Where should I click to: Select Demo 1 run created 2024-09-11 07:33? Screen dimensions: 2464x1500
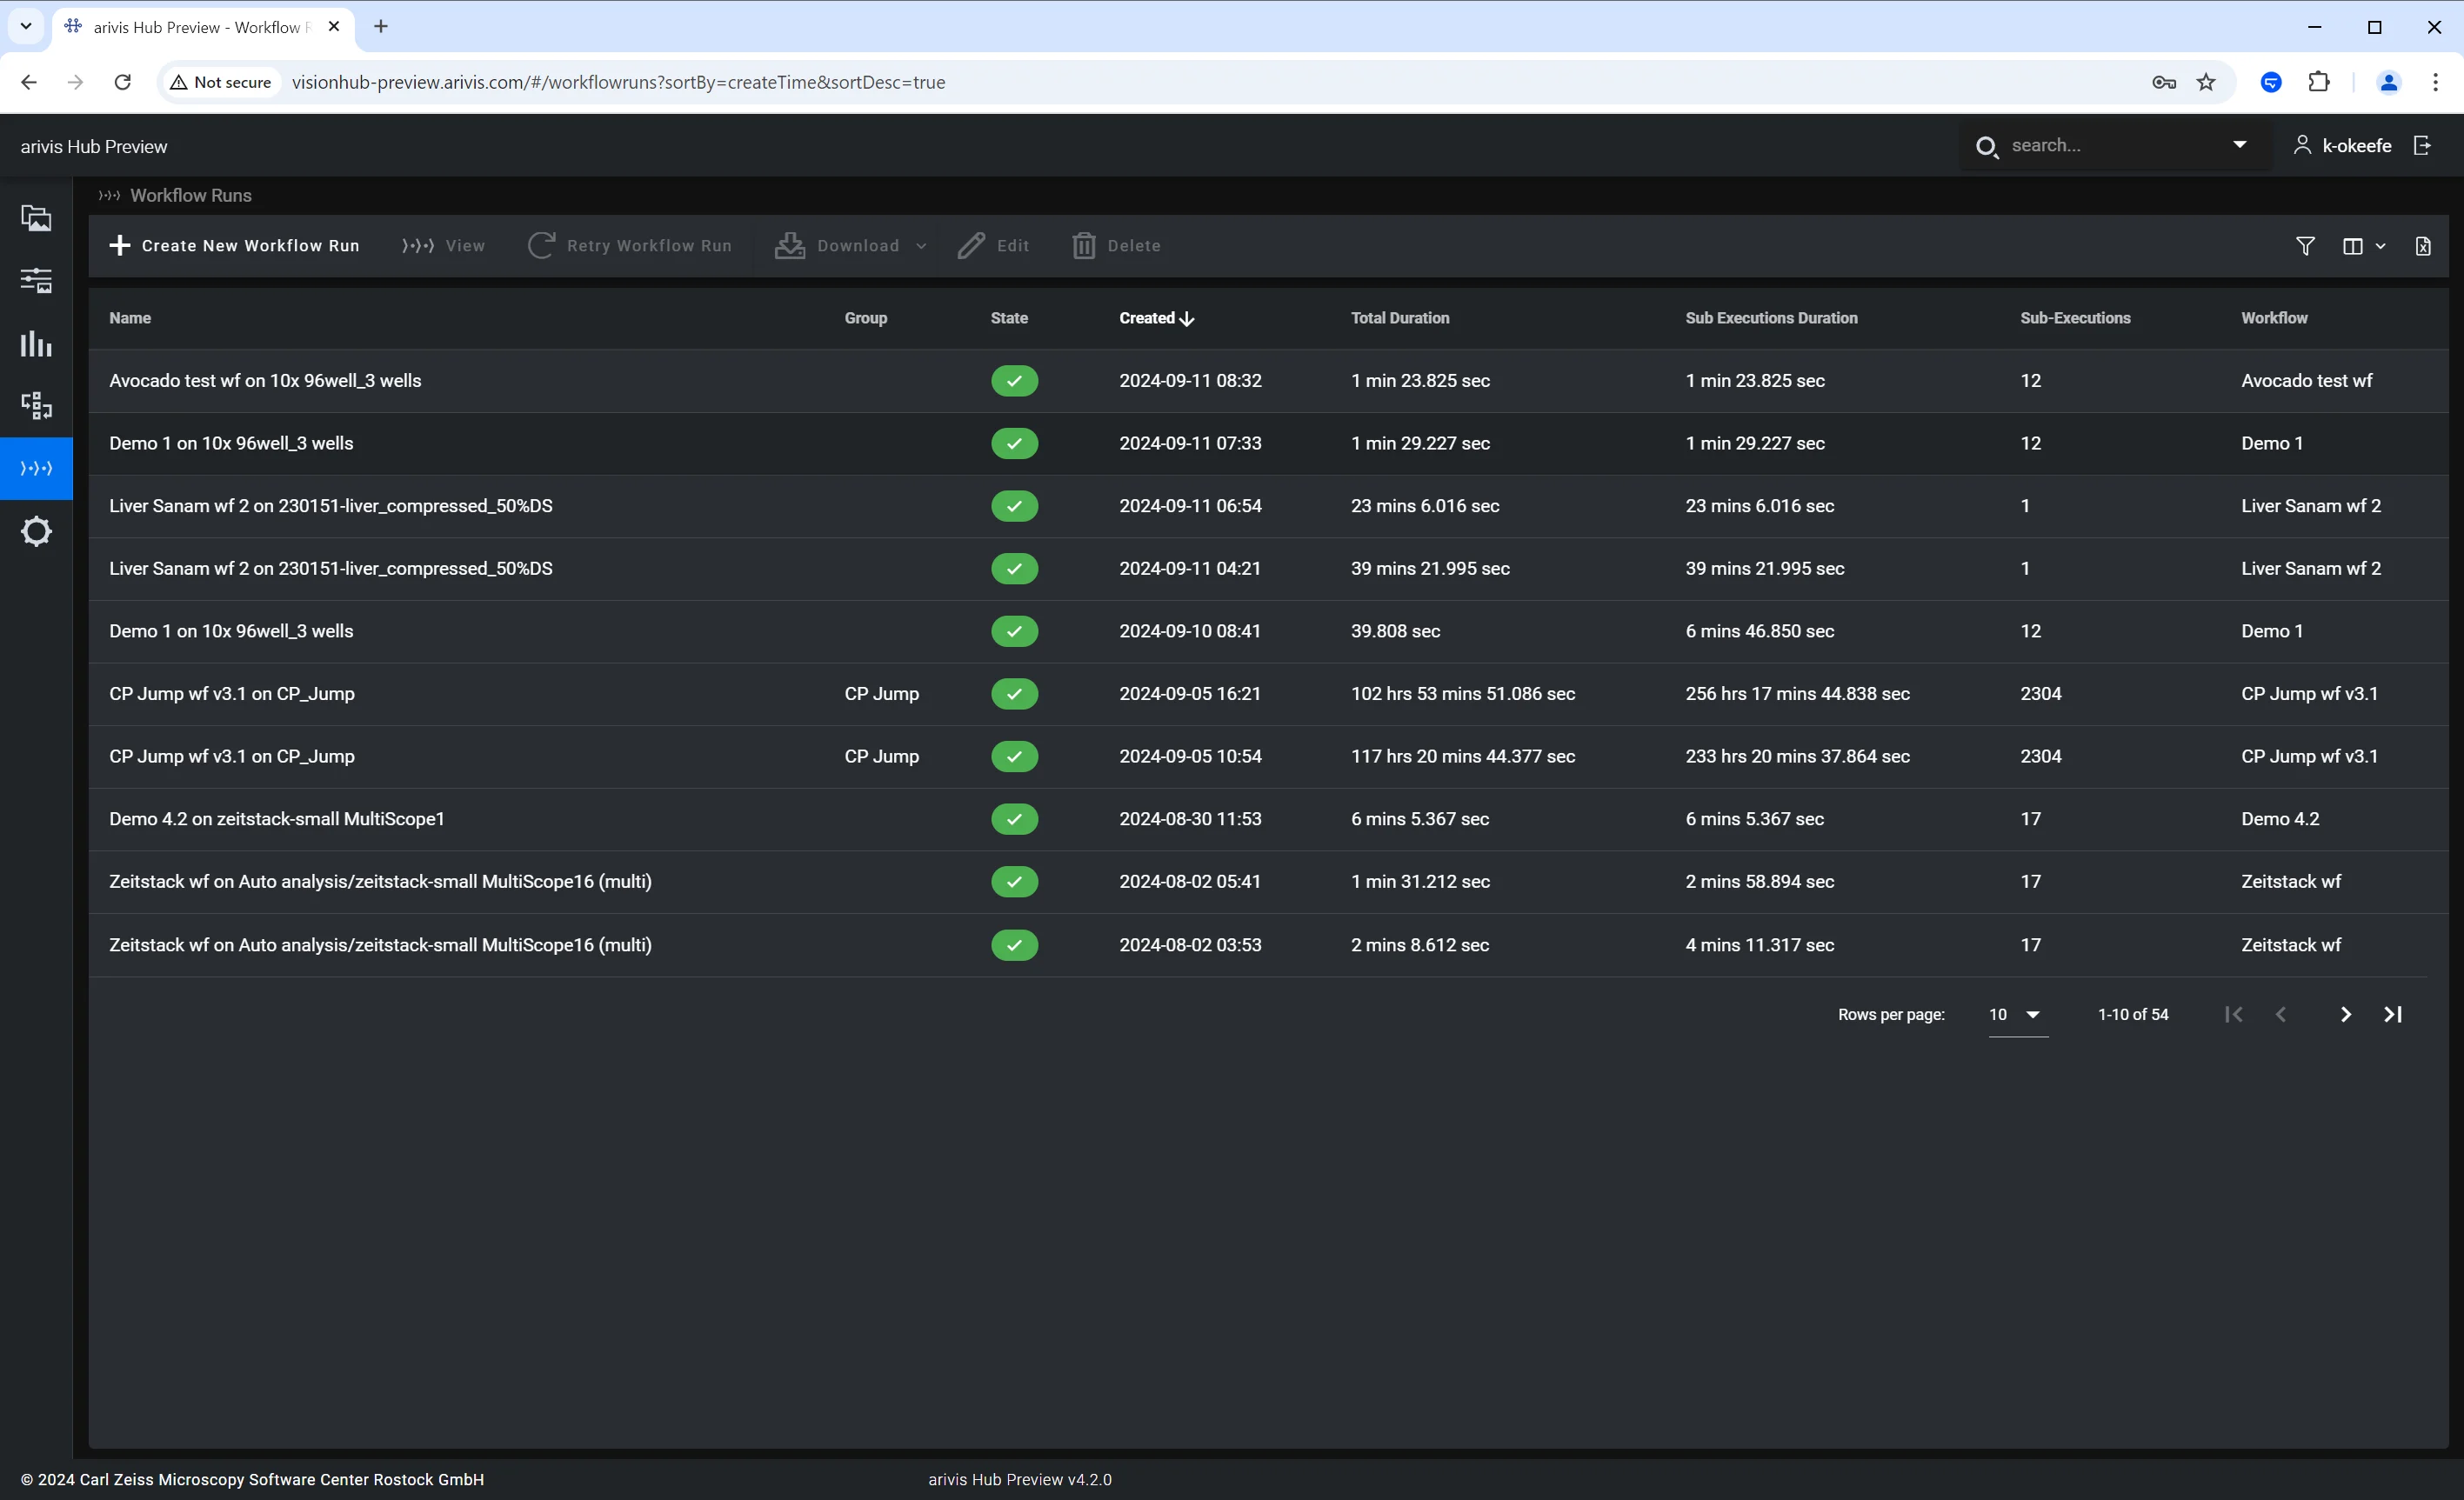pyautogui.click(x=1268, y=443)
